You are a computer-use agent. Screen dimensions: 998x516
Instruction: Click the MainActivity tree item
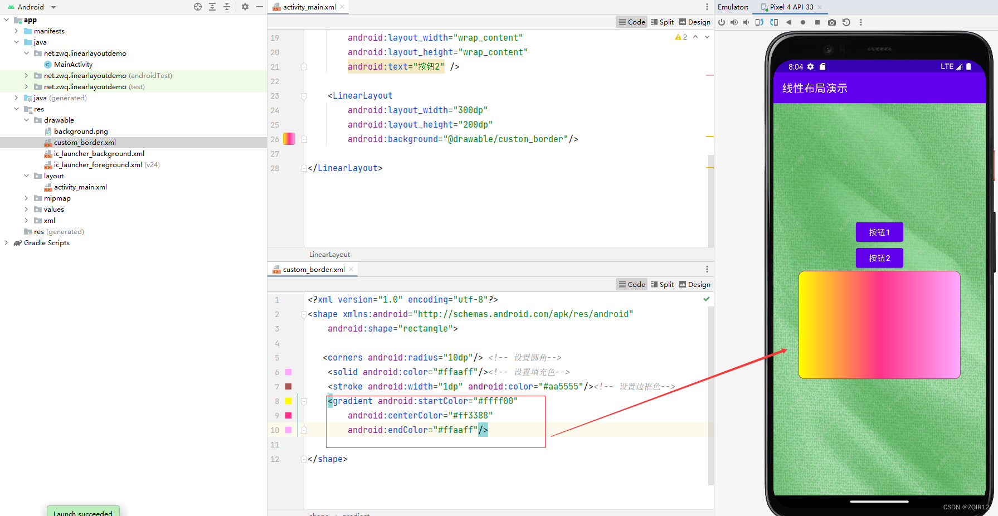73,64
